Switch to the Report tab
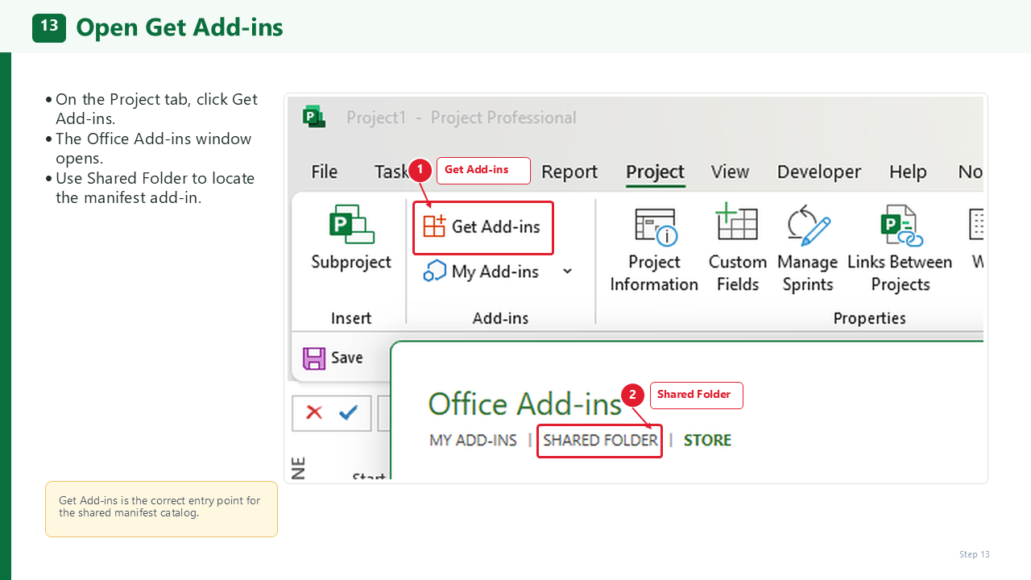The width and height of the screenshot is (1031, 580). click(x=569, y=172)
